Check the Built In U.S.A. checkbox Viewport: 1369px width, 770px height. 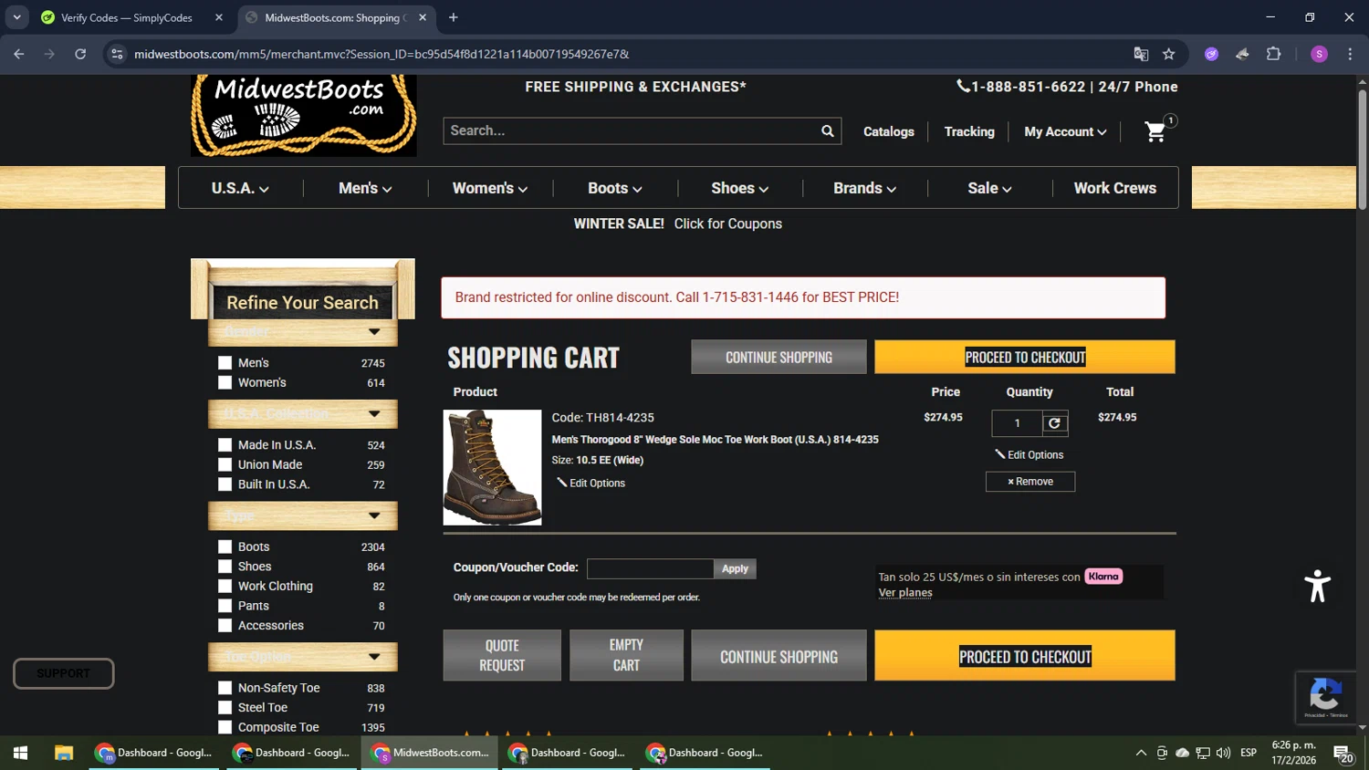225,484
